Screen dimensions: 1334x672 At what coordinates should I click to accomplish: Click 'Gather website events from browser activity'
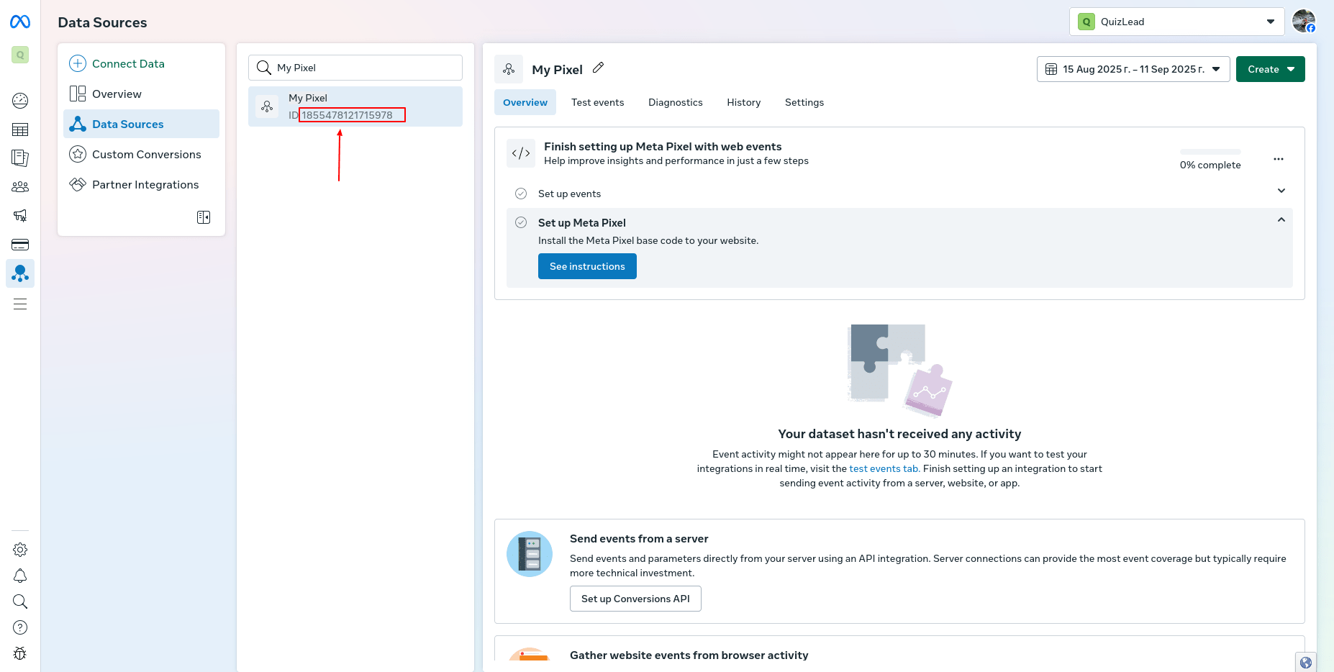689,655
